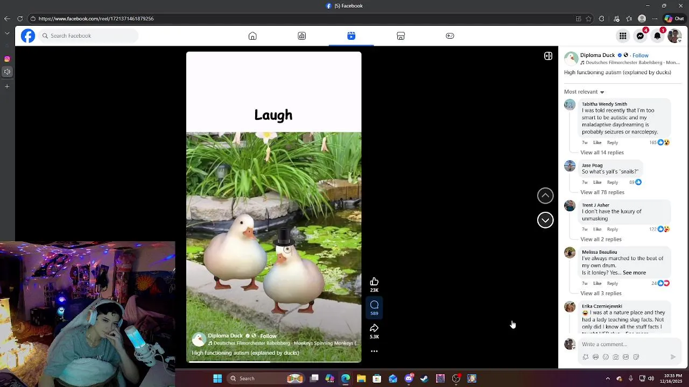Screen dimensions: 689x387
Task: Go to the next reel
Action: tap(545, 220)
